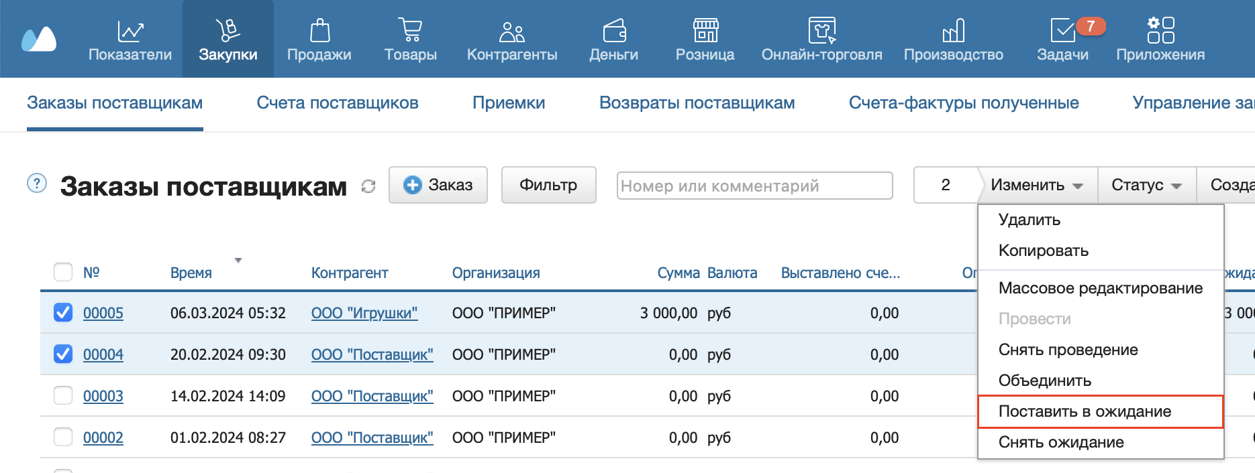Click the Время column sort arrow
The image size is (1255, 473).
[x=238, y=260]
